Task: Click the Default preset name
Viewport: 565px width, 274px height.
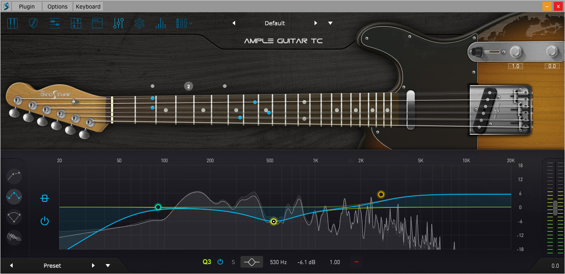Action: (x=275, y=23)
